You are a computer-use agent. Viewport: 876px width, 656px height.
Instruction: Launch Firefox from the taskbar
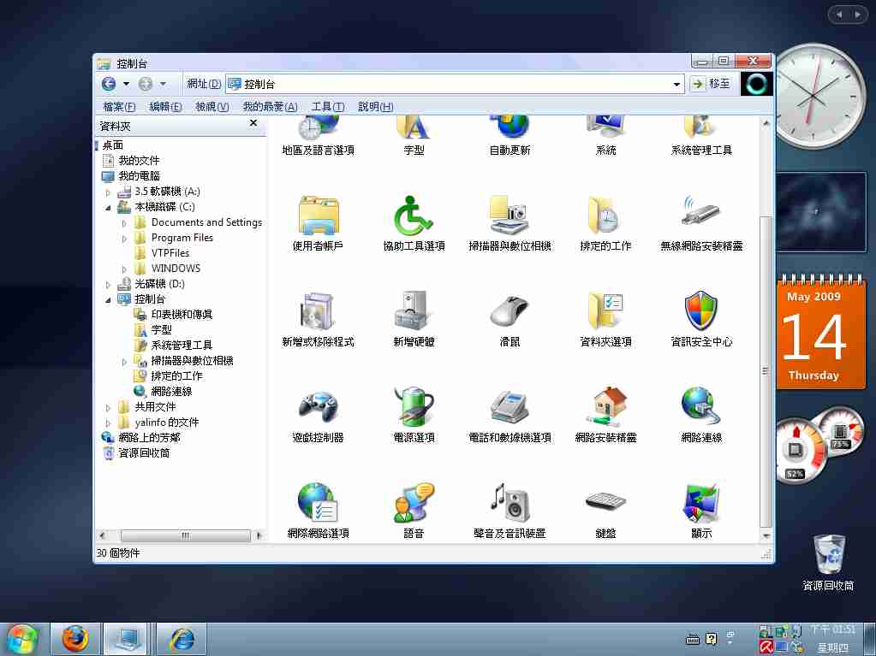(75, 638)
